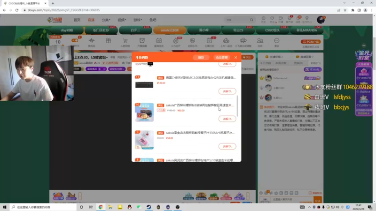Toggle the orange switch in streamer toolbar
This screenshot has height=211, width=376.
click(x=75, y=41)
